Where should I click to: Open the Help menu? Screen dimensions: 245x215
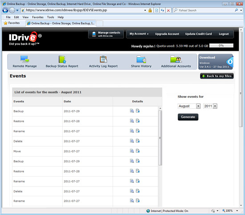pyautogui.click(x=61, y=17)
